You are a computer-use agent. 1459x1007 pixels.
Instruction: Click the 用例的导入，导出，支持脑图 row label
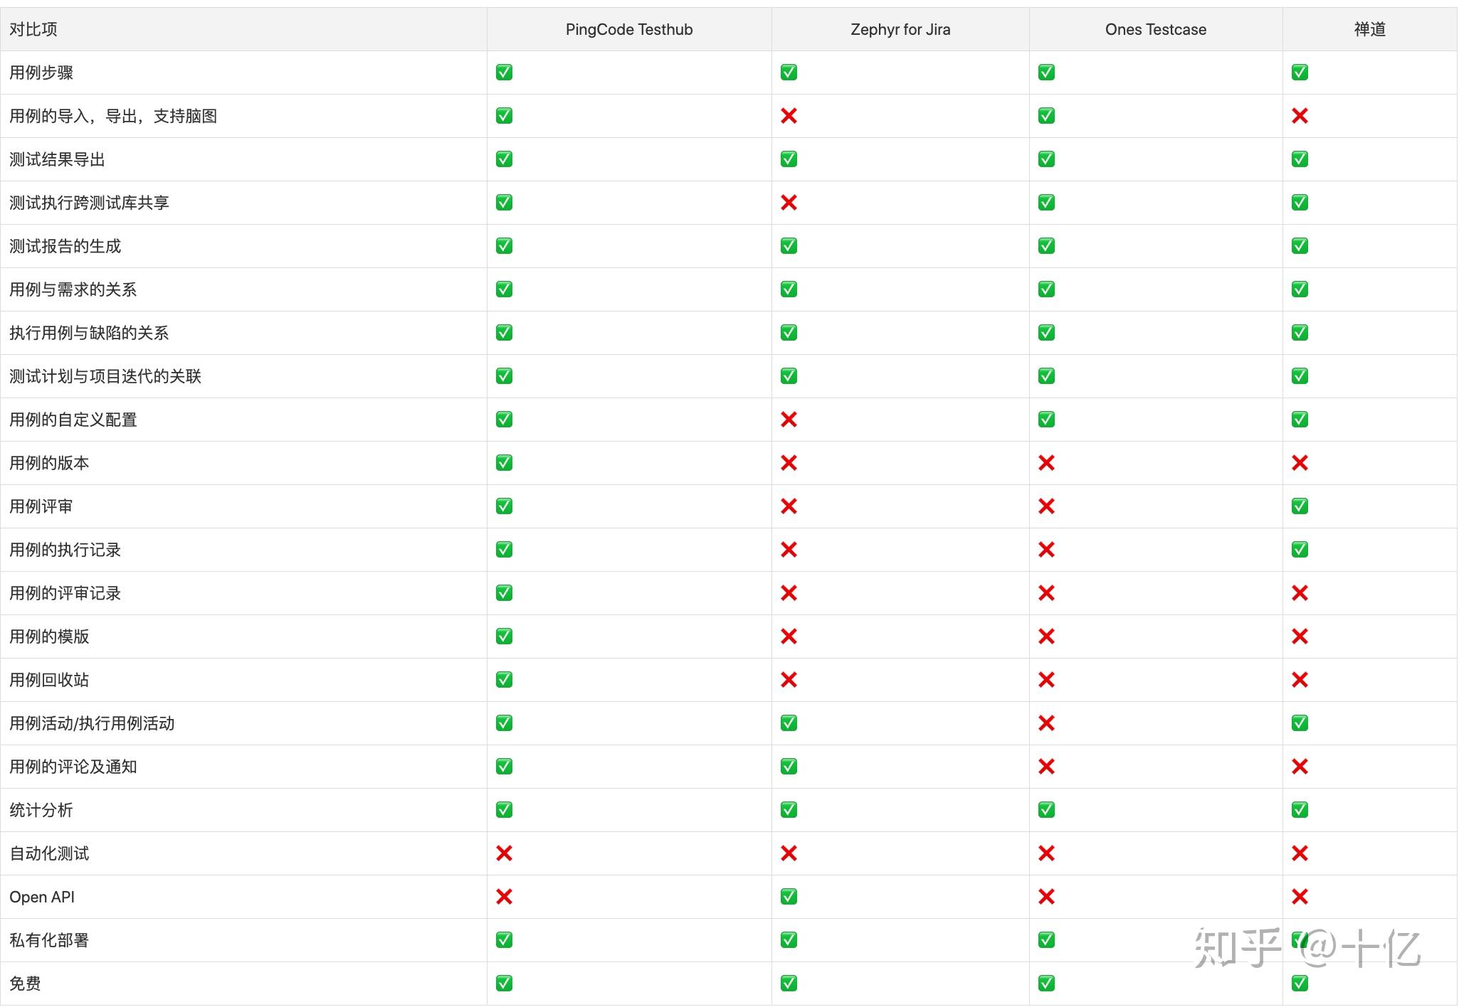click(x=113, y=116)
